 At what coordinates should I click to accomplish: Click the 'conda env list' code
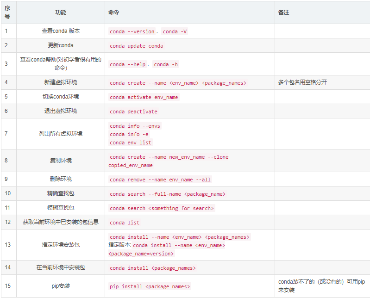pos(131,143)
